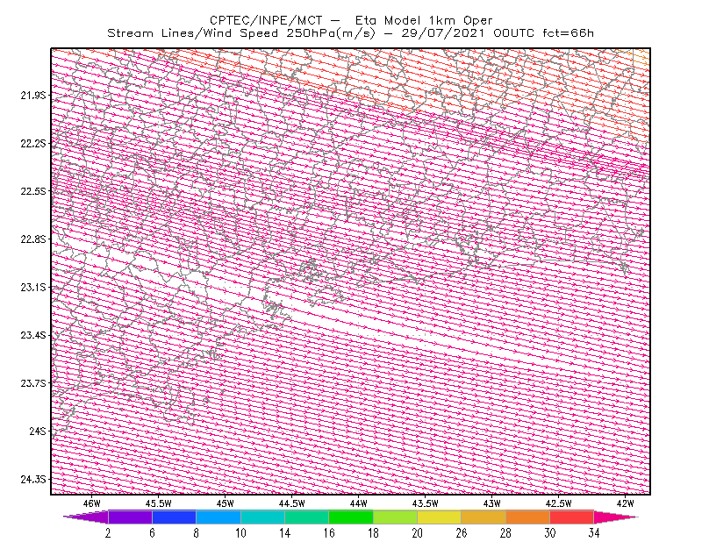Screen dimensions: 702x542
Task: Click the legend value '30'
Action: point(550,533)
